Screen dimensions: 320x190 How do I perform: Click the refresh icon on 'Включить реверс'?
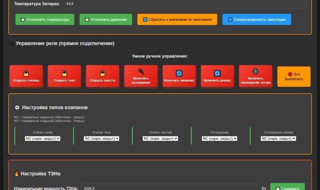point(217,73)
